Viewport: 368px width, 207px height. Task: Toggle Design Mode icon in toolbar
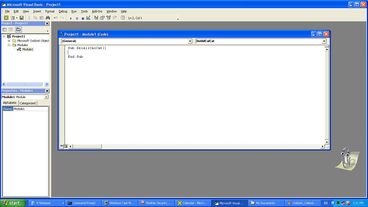pos(88,18)
